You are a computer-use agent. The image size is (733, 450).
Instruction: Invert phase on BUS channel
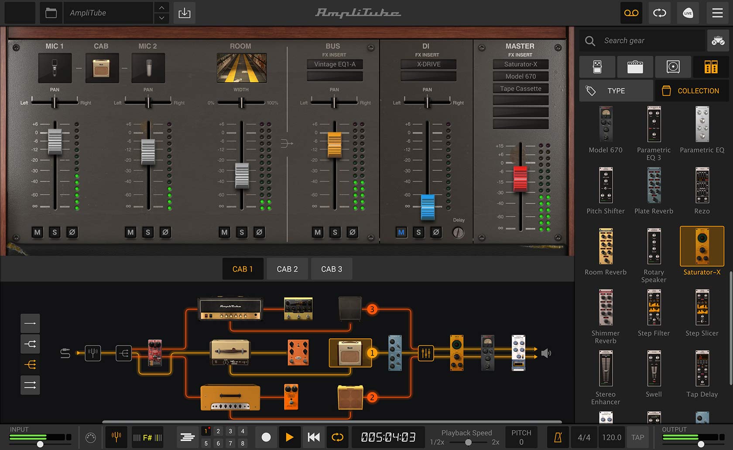pyautogui.click(x=353, y=232)
